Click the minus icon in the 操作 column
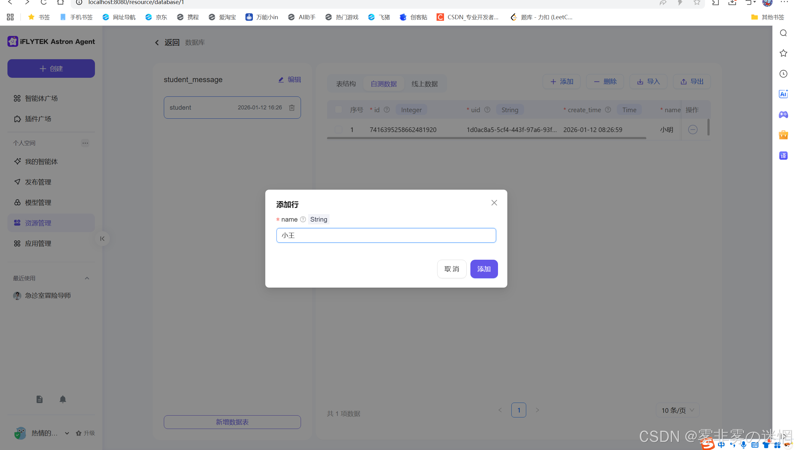794x450 pixels. [693, 130]
